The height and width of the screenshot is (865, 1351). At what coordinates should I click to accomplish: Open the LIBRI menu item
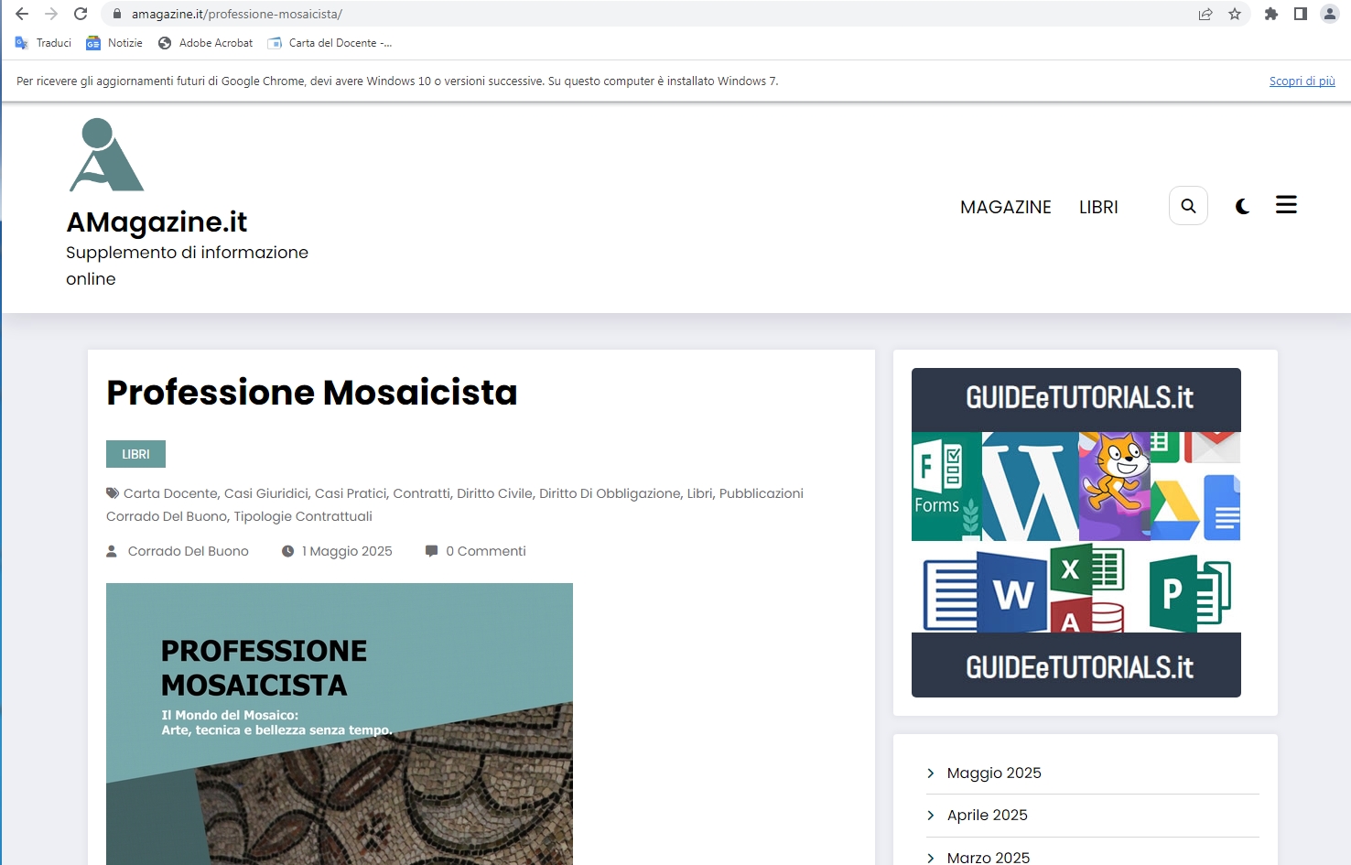click(1098, 207)
